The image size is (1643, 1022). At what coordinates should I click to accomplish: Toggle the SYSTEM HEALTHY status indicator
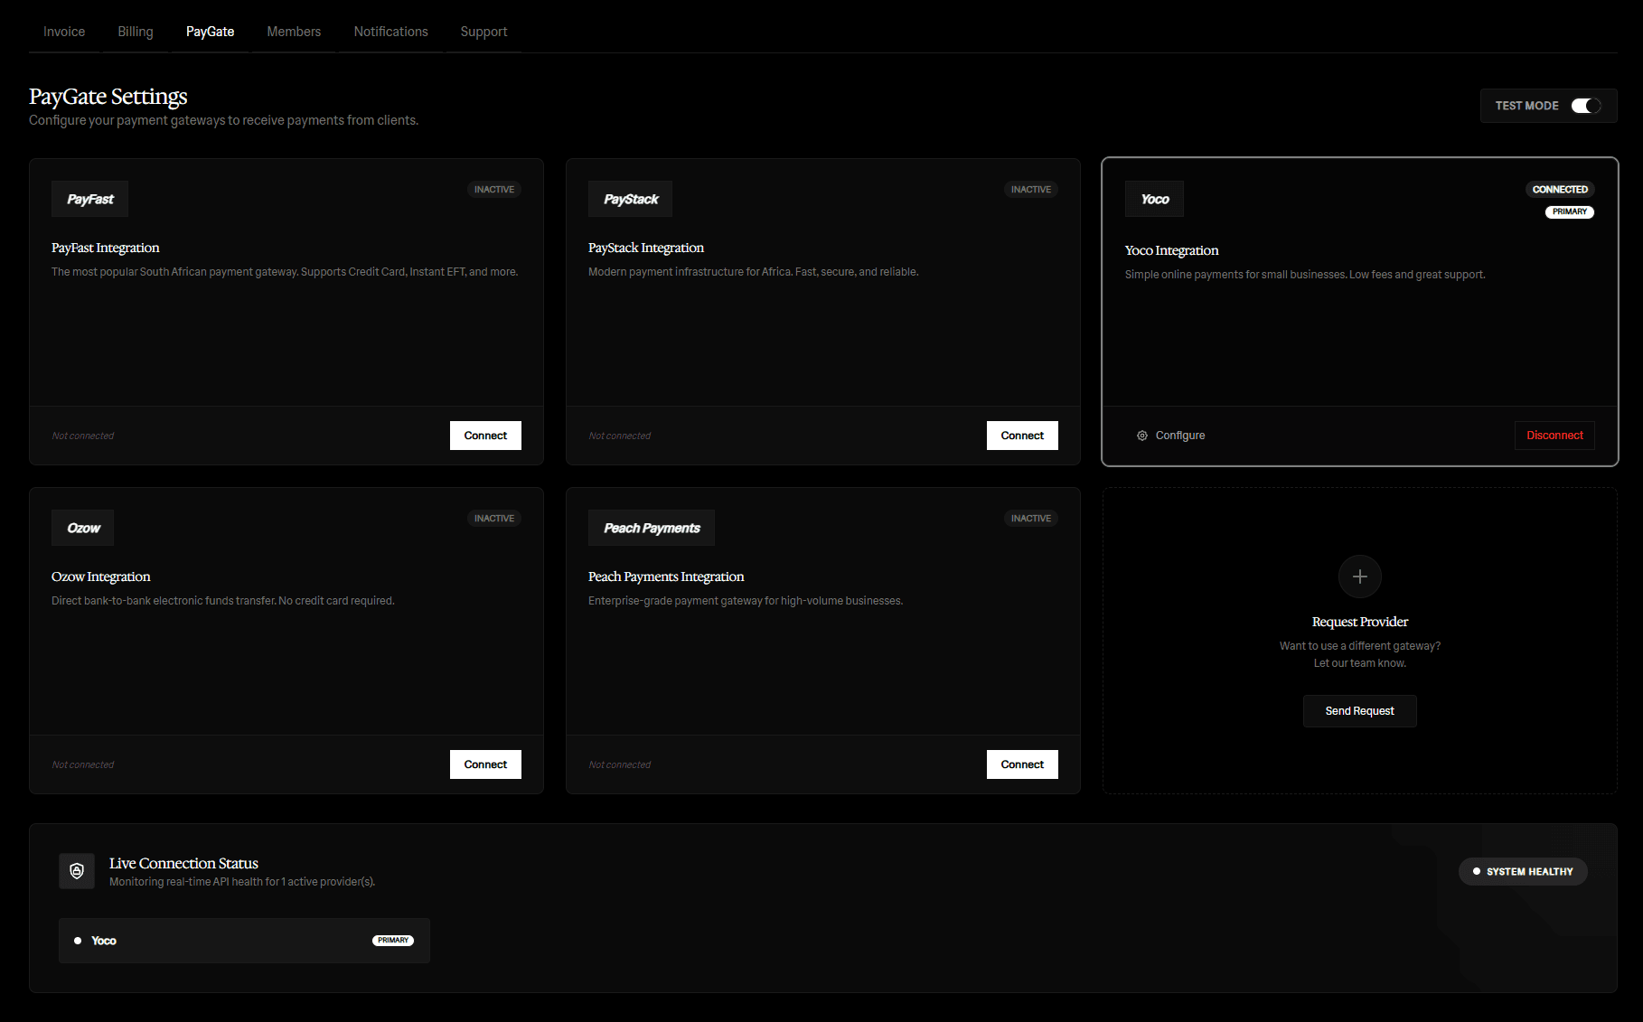(1523, 871)
